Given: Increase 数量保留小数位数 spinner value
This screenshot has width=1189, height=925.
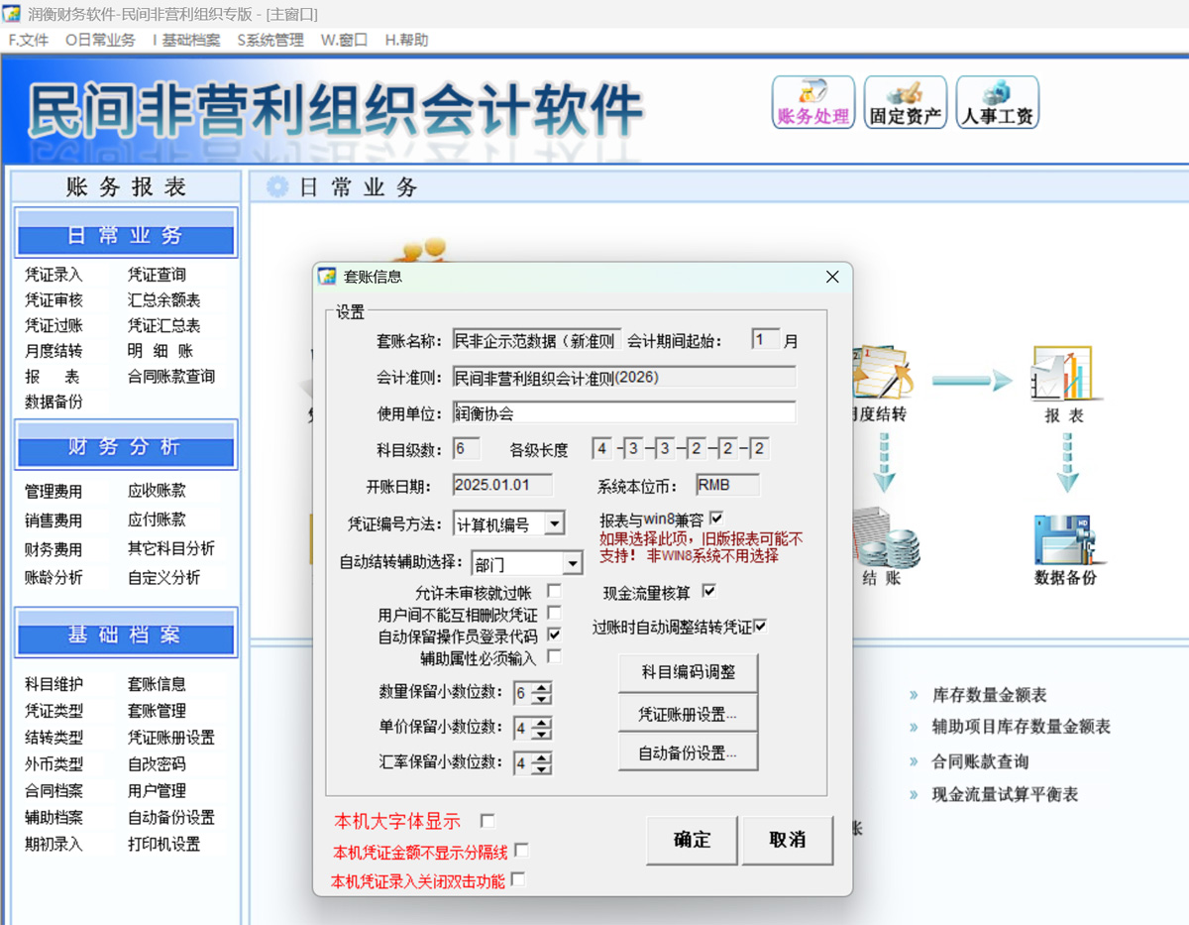Looking at the screenshot, I should coord(542,687).
